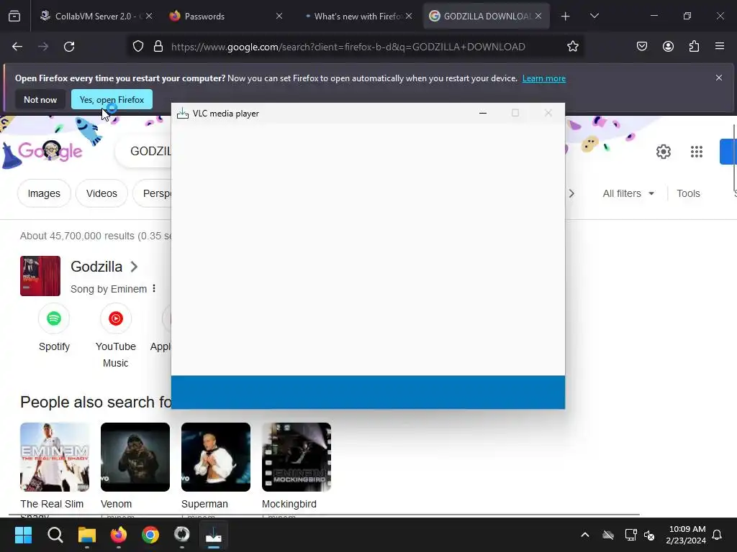The image size is (737, 552).
Task: Click the VLC installer title bar icon
Action: (x=182, y=113)
